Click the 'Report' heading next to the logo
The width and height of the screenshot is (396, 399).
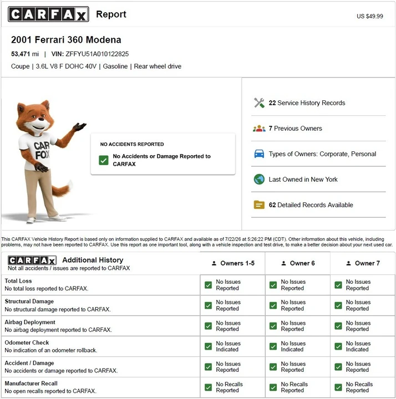[x=111, y=14]
